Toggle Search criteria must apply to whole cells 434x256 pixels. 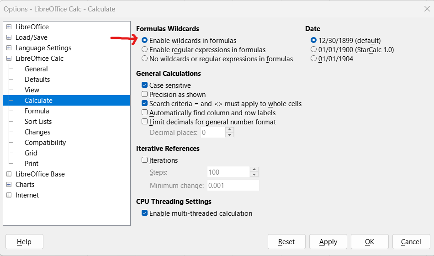point(144,103)
